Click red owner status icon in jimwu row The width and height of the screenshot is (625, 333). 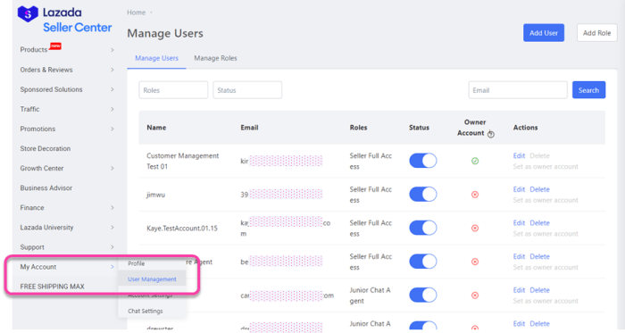pyautogui.click(x=475, y=195)
